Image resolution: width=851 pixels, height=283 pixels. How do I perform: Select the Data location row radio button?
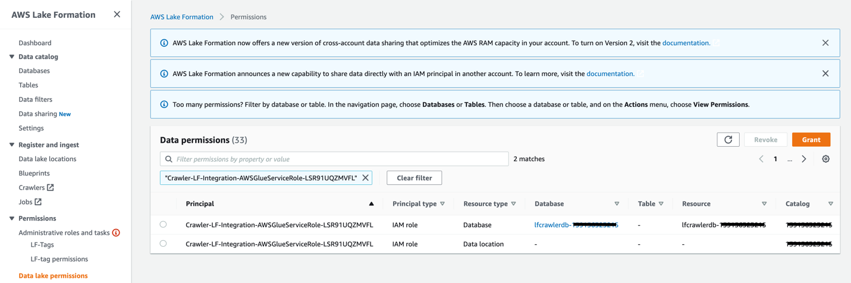[x=163, y=244]
